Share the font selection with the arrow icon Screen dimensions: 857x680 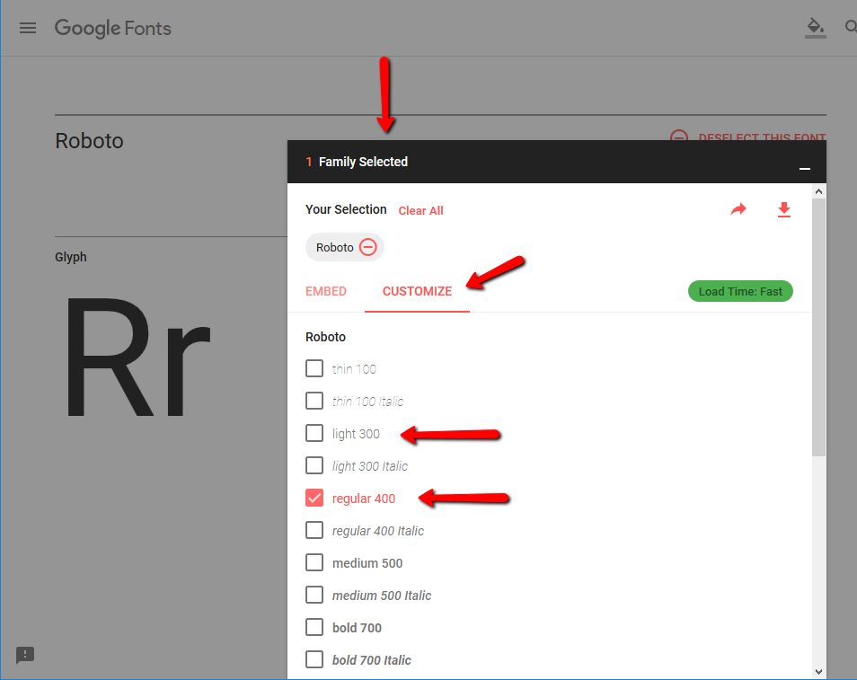coord(738,209)
